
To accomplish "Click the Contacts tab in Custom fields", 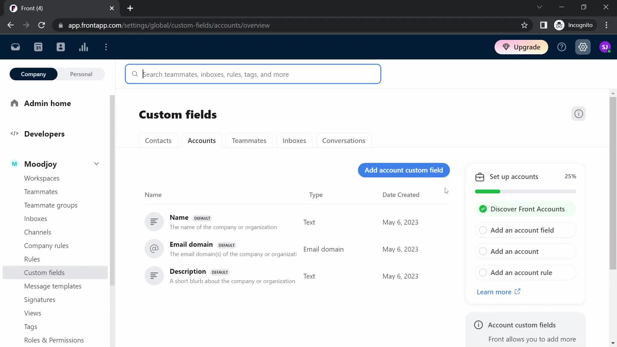I will click(x=158, y=140).
